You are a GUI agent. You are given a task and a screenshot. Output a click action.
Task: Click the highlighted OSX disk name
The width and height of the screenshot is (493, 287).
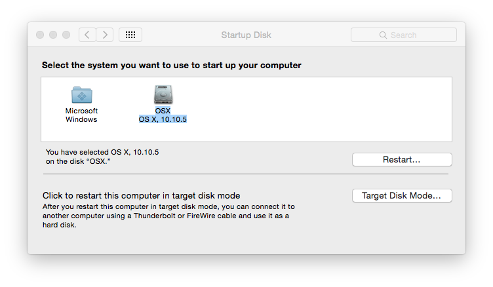tap(163, 111)
